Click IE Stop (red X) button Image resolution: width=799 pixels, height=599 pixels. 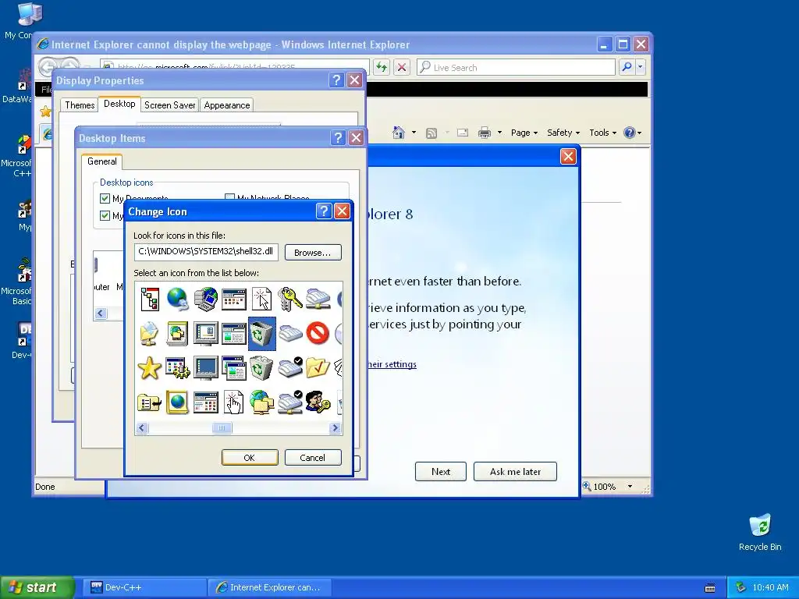[402, 67]
